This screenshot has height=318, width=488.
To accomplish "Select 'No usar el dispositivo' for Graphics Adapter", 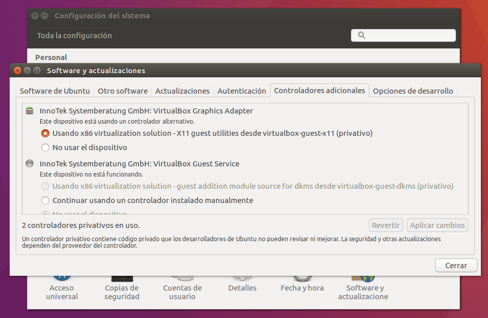I will 45,148.
